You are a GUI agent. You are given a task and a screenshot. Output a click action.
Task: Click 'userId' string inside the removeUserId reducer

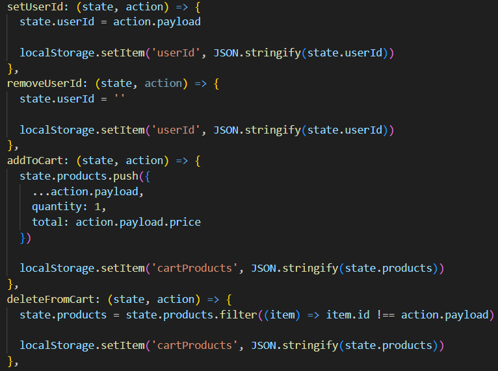pos(176,130)
